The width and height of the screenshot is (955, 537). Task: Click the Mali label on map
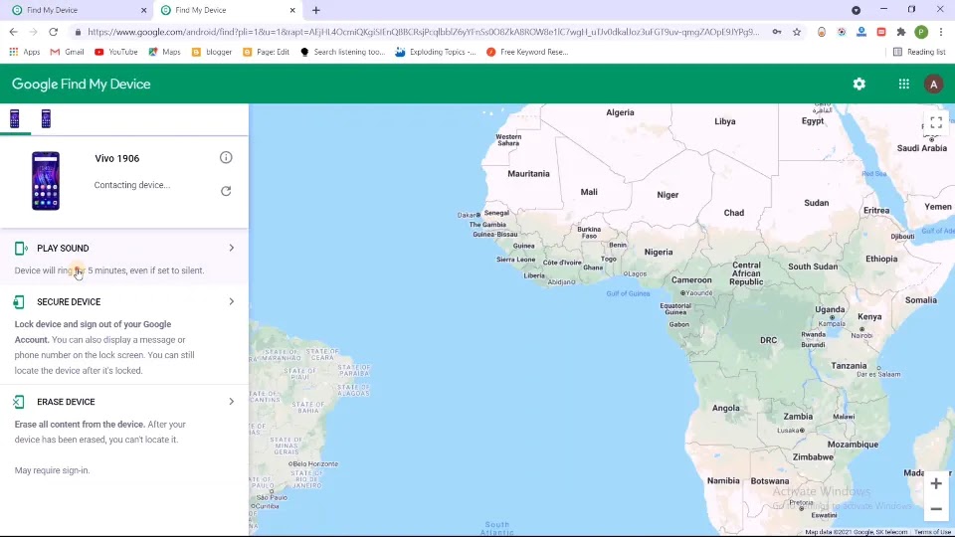pyautogui.click(x=589, y=192)
